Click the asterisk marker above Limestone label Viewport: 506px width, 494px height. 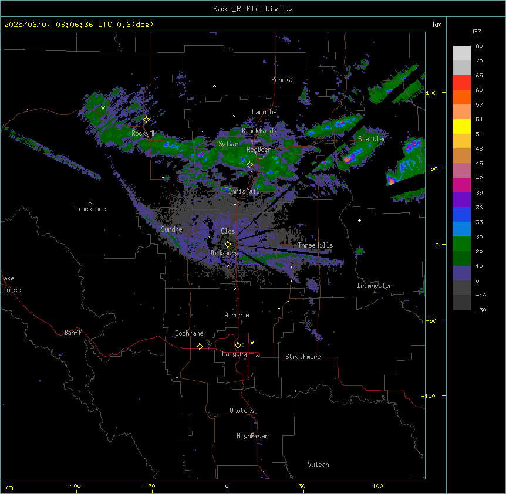[x=90, y=203]
